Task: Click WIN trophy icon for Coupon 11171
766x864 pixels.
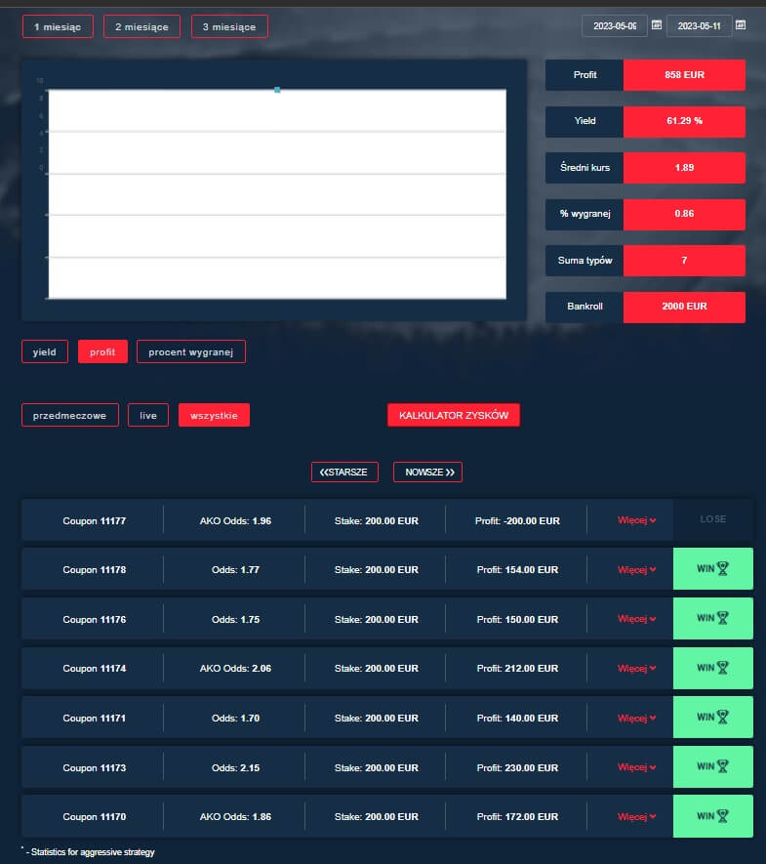Action: [723, 717]
